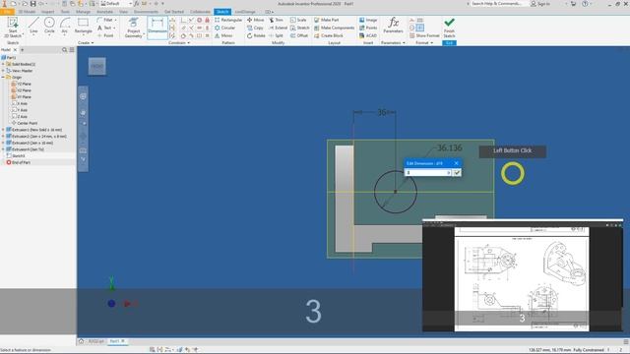The image size is (630, 354).
Task: Open dimension value arrow flyout
Action: [449, 173]
